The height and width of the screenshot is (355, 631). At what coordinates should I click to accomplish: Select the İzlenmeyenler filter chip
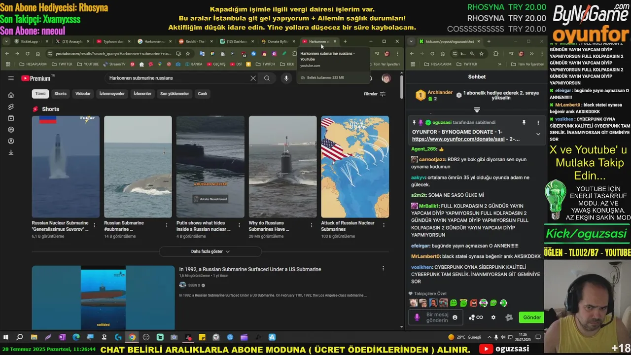click(x=112, y=94)
